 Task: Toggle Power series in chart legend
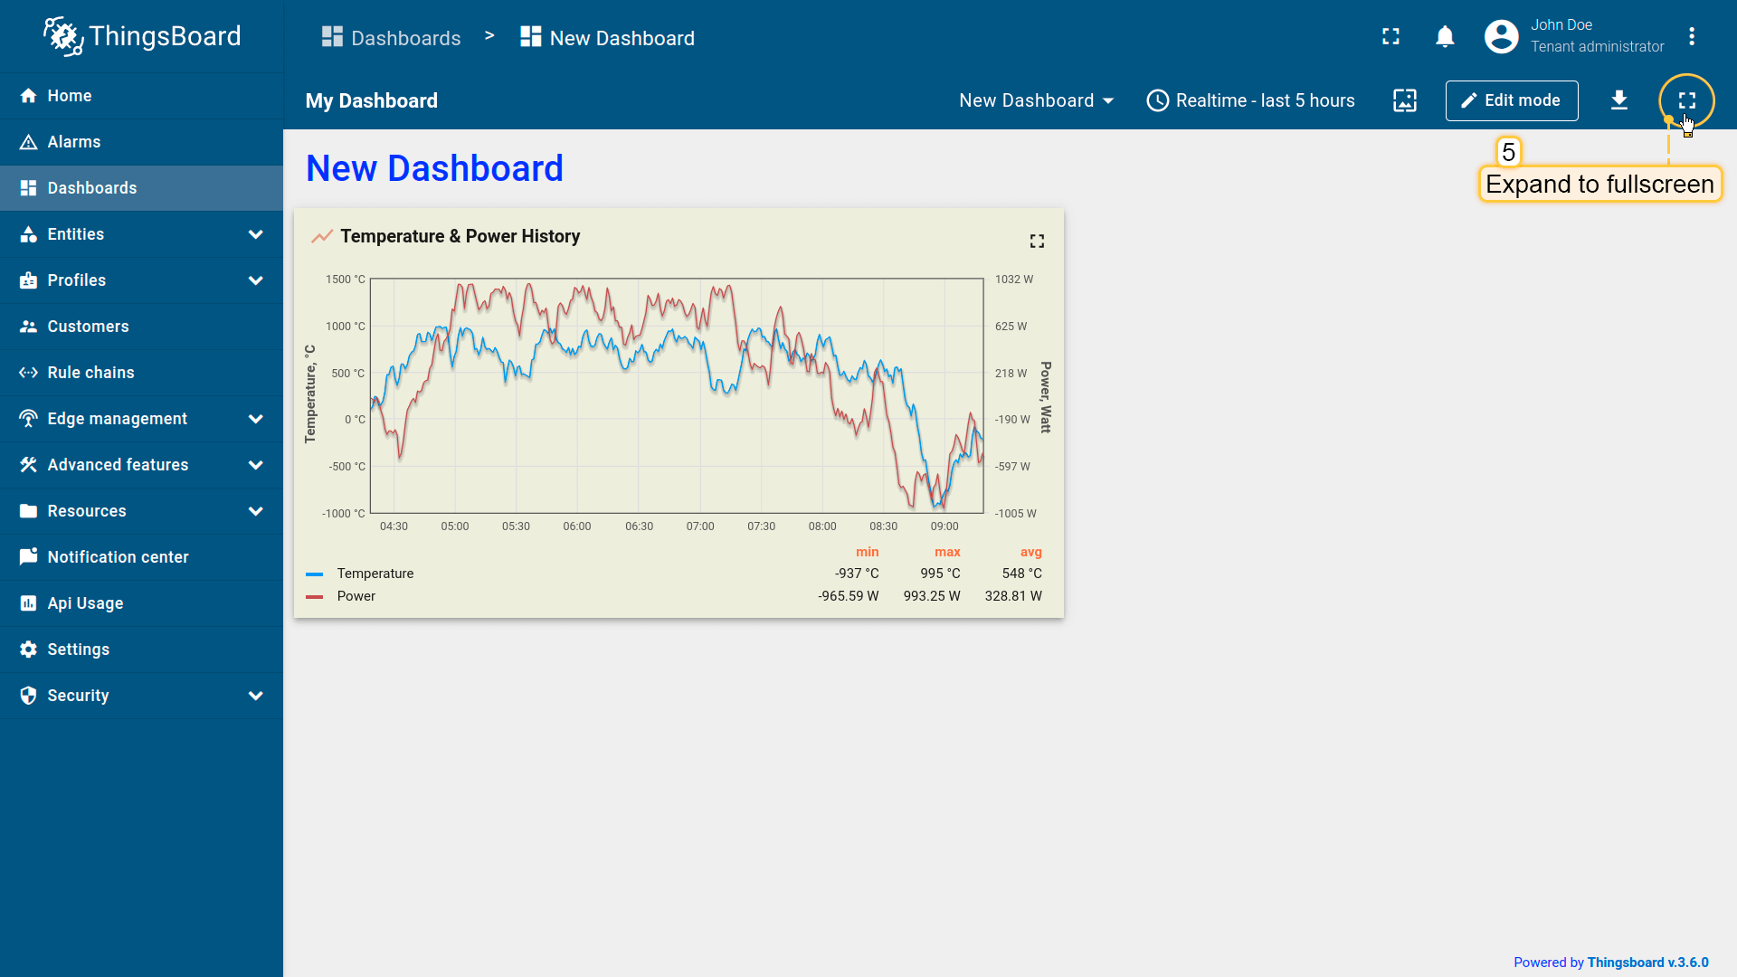[356, 596]
